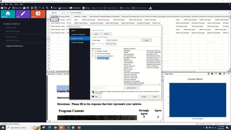231x130 pixels.
Task: Click the Reread Batch toolbar button
Action: click(75, 8)
